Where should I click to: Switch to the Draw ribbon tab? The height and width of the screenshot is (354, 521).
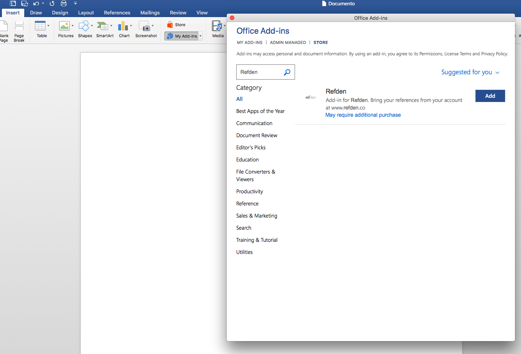[36, 13]
